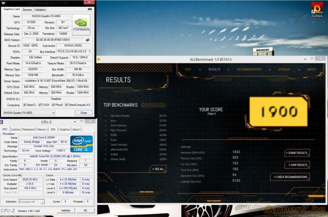Open the Processor #1 selection dropdown
Image resolution: width=328 pixels, height=217 pixels.
tap(32, 202)
